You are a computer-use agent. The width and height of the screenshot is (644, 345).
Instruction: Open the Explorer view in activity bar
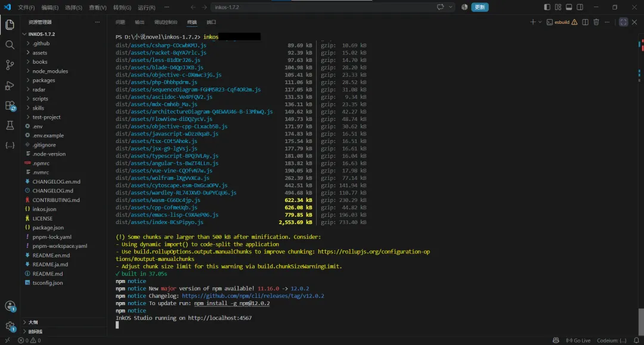click(x=10, y=24)
